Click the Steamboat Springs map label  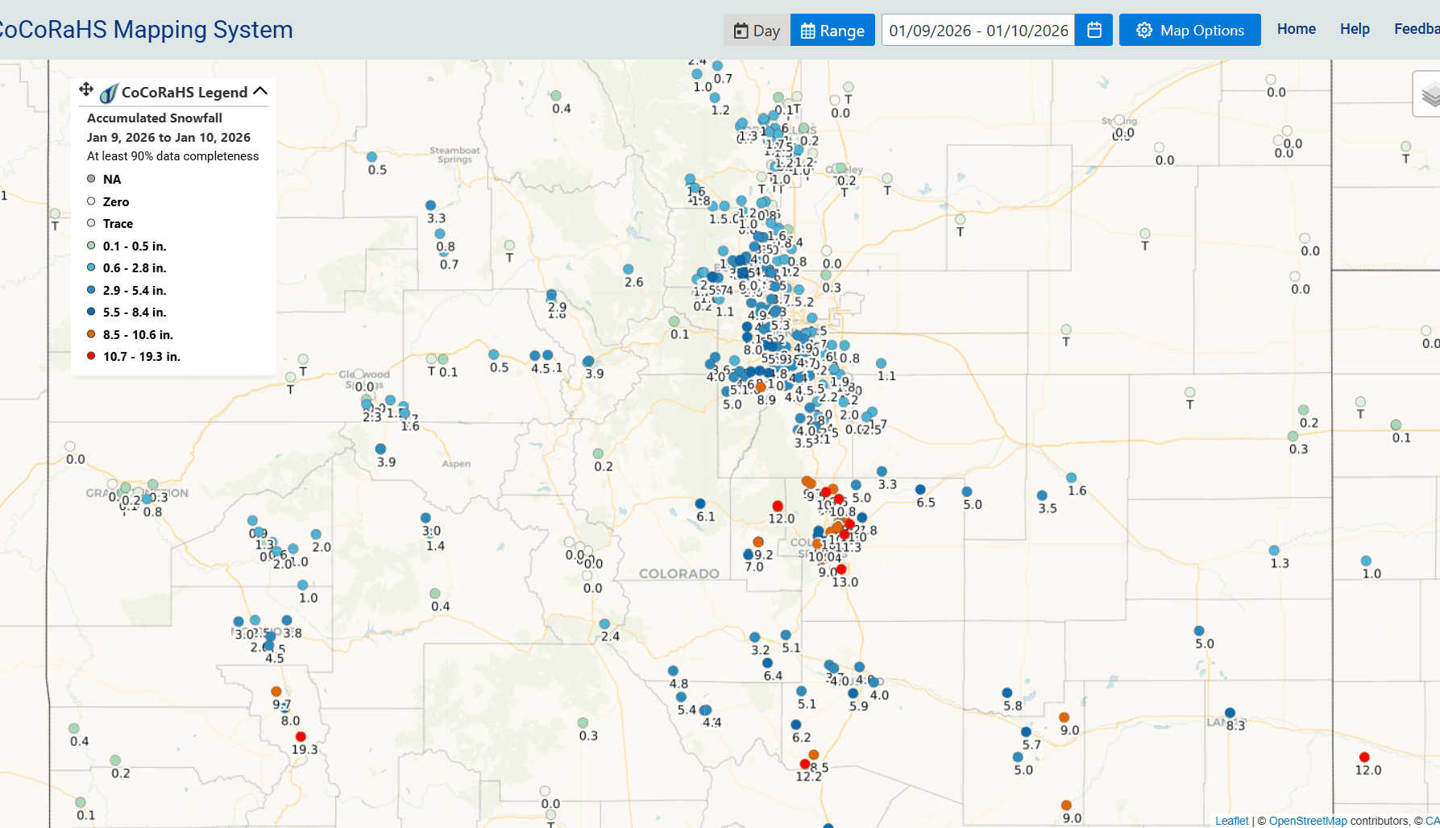(454, 155)
